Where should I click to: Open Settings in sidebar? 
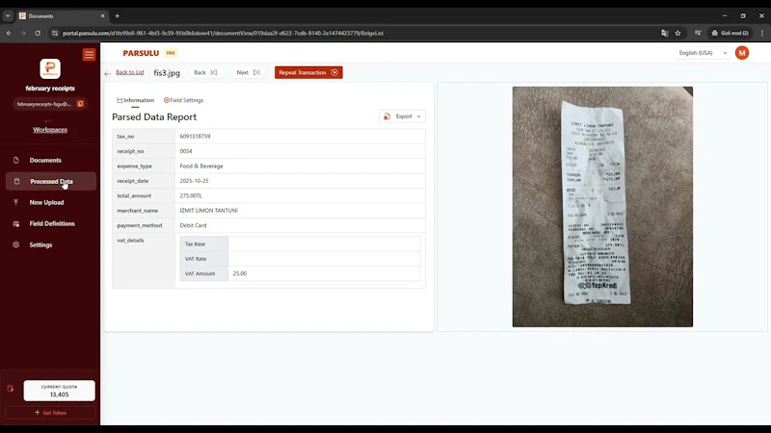(40, 244)
